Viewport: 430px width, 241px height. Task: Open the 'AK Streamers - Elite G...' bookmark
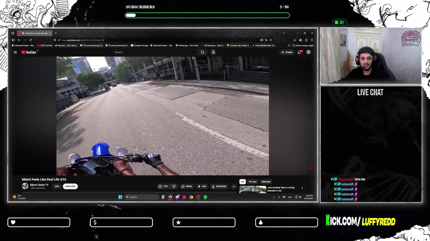pyautogui.click(x=212, y=46)
